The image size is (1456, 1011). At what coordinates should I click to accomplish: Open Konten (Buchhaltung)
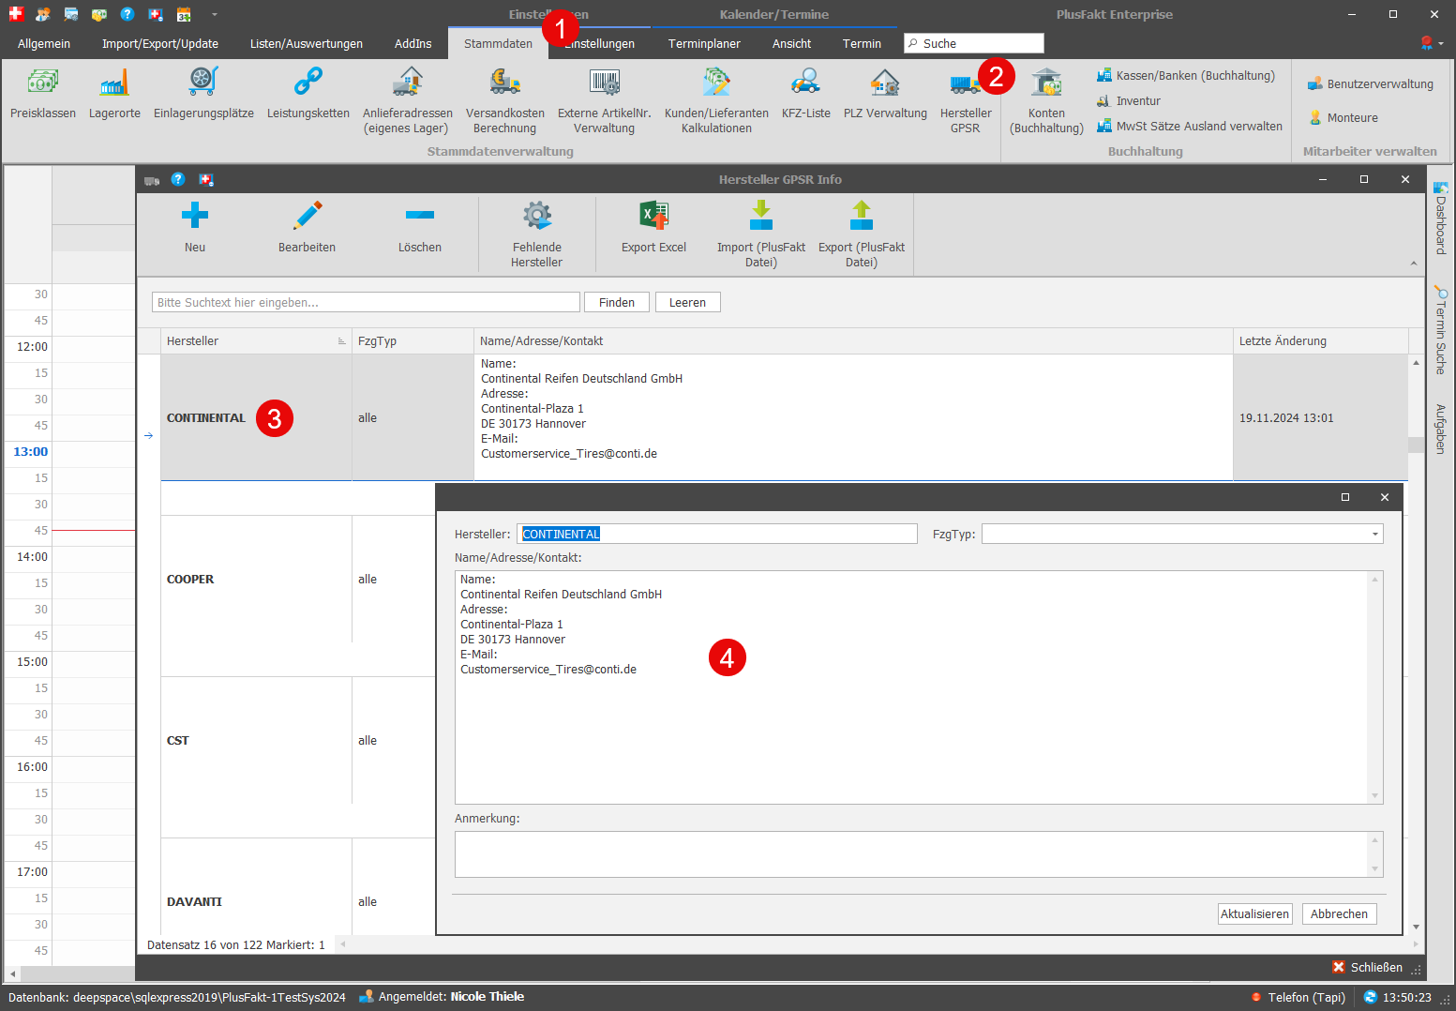[x=1046, y=101]
